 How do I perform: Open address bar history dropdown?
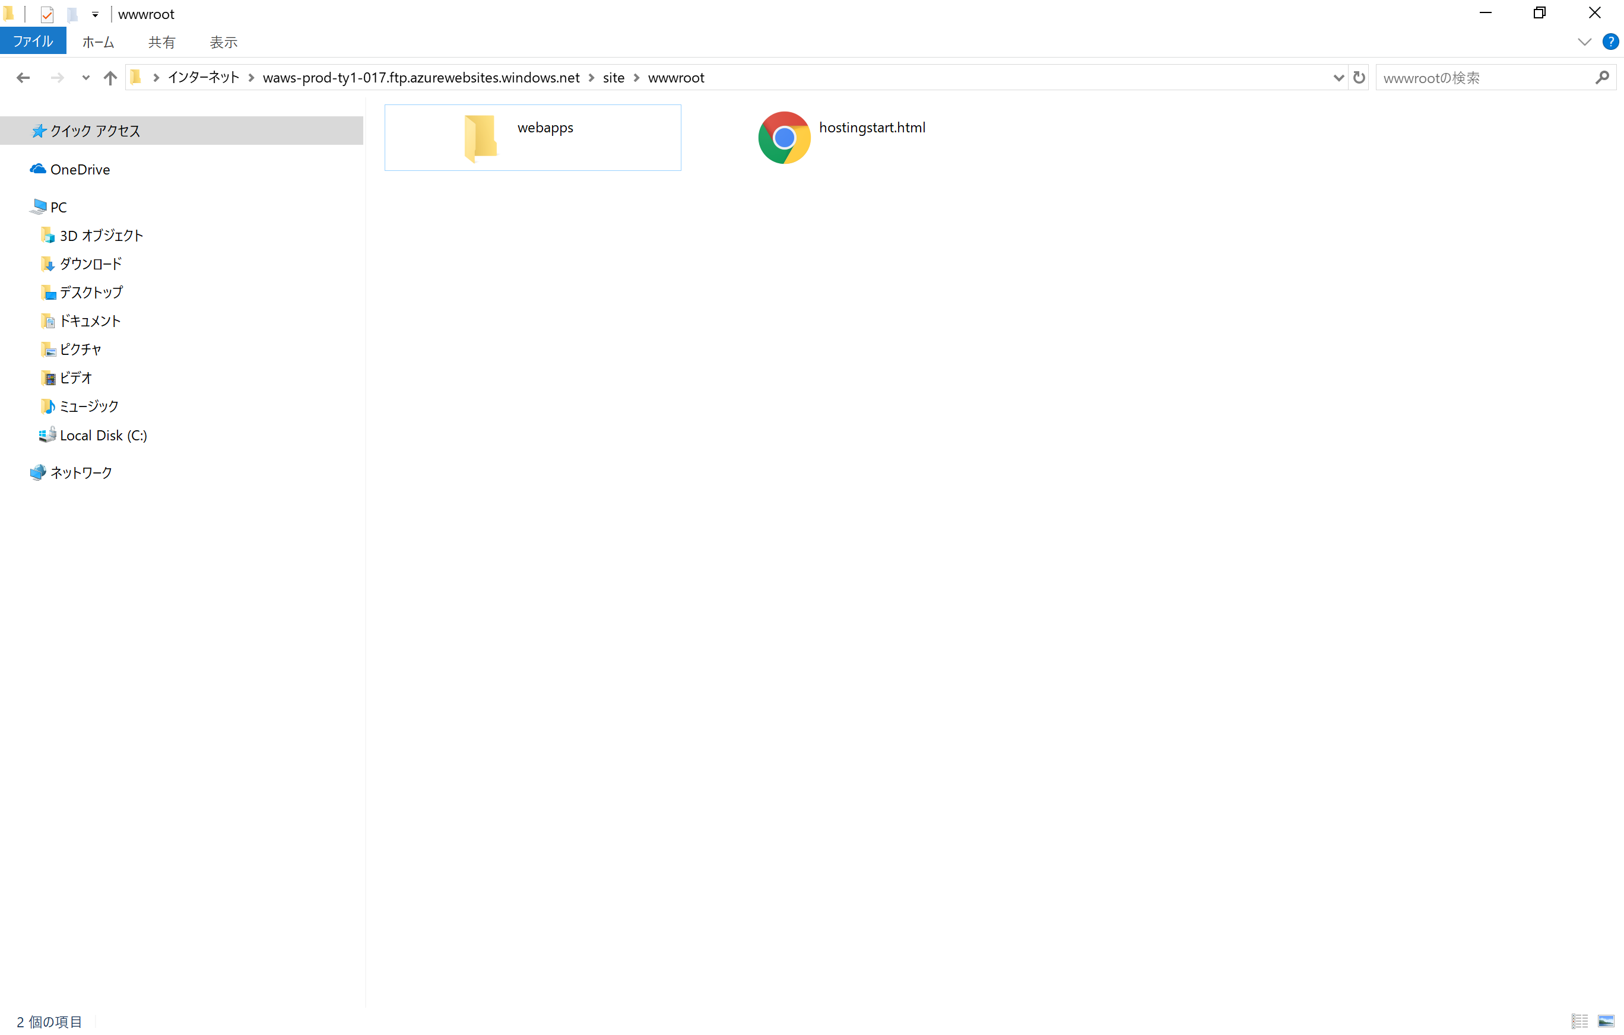click(x=1338, y=78)
